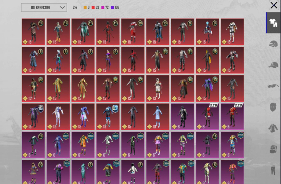281x184 pixels.
Task: Select the outfit with badge 22
Action: (158, 60)
